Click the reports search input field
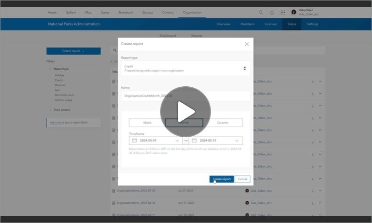This screenshot has height=223, width=372. point(218,50)
